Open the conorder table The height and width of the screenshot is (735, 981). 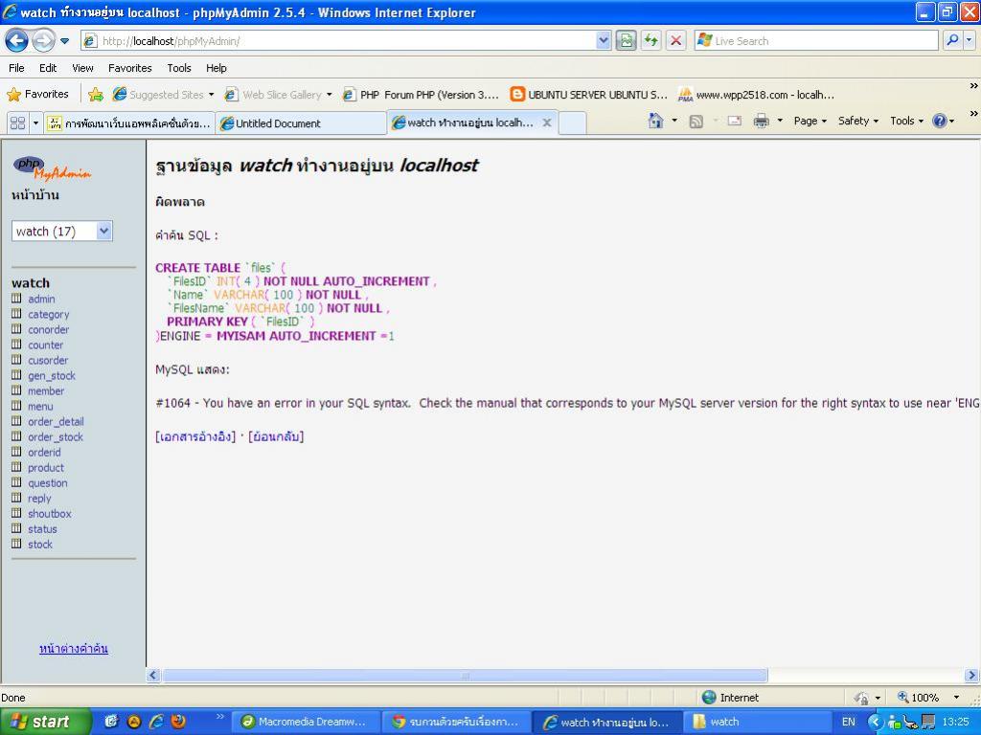coord(48,329)
